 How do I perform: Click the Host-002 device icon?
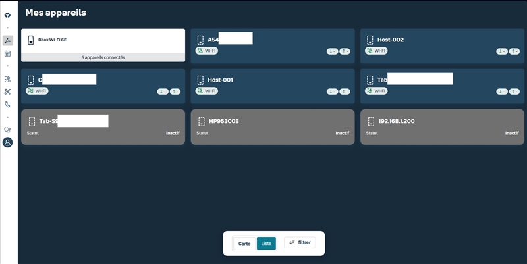pos(370,40)
